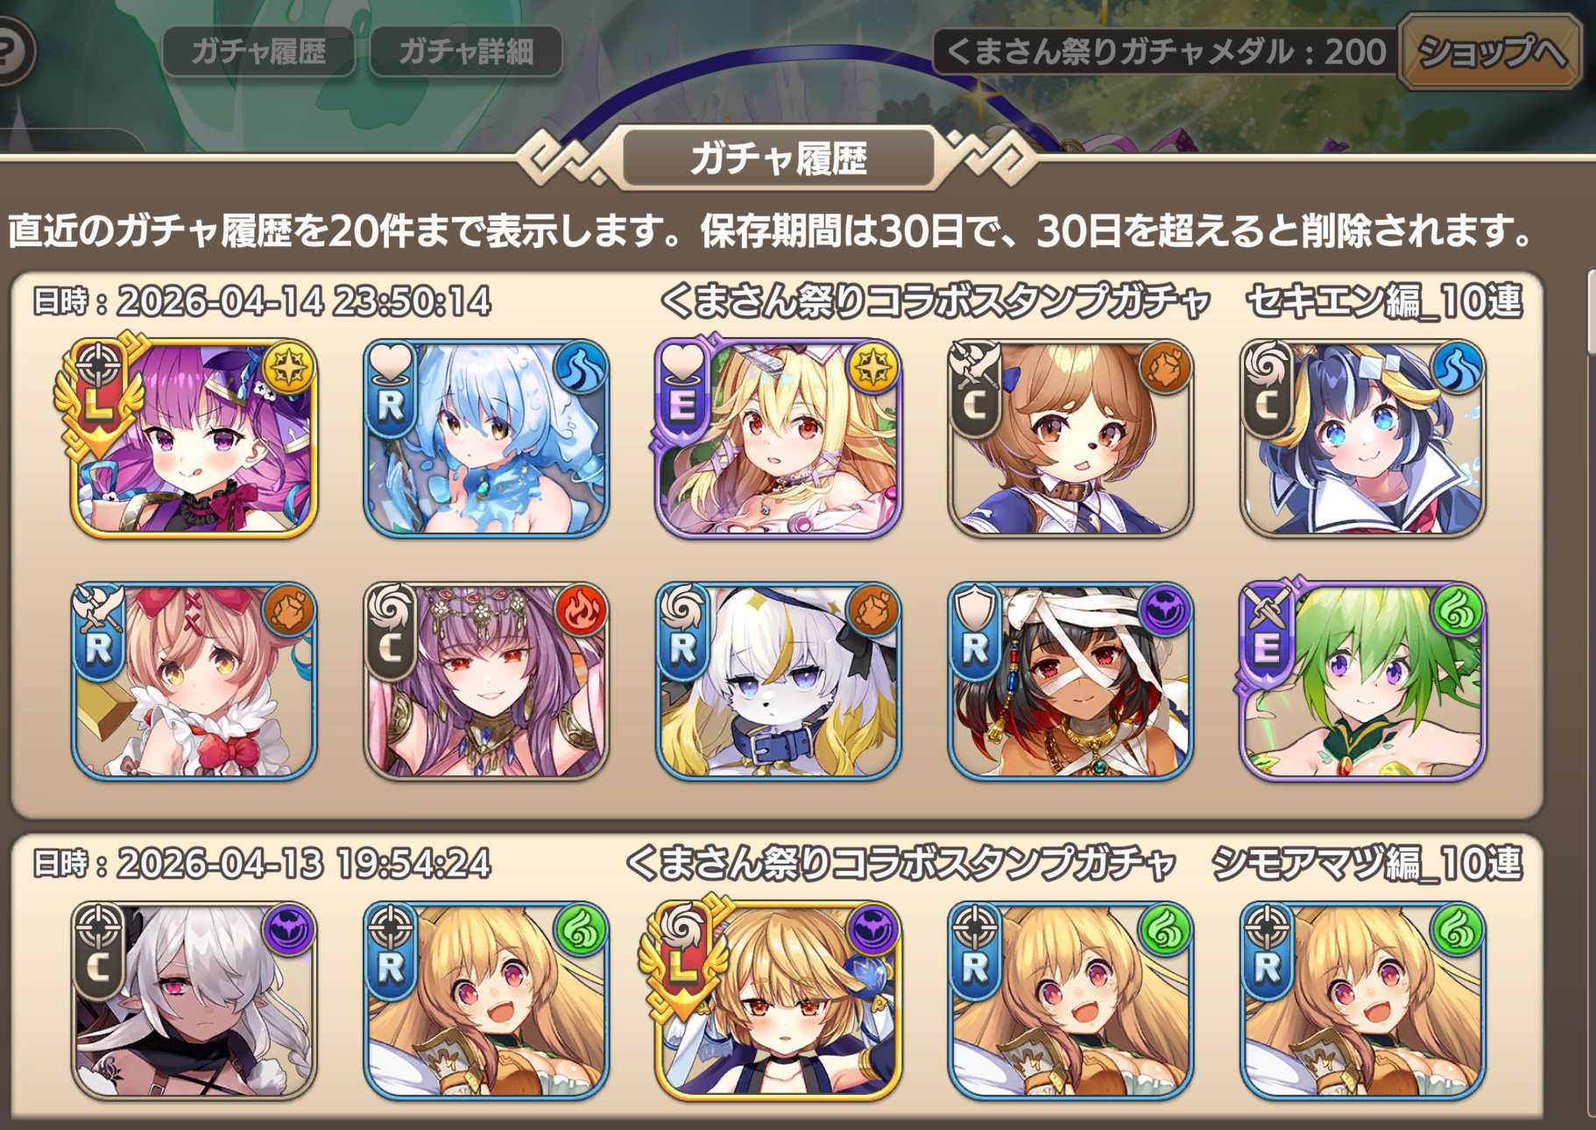This screenshot has width=1596, height=1130.
Task: Open the ガチャ詳細 details button
Action: coord(466,52)
